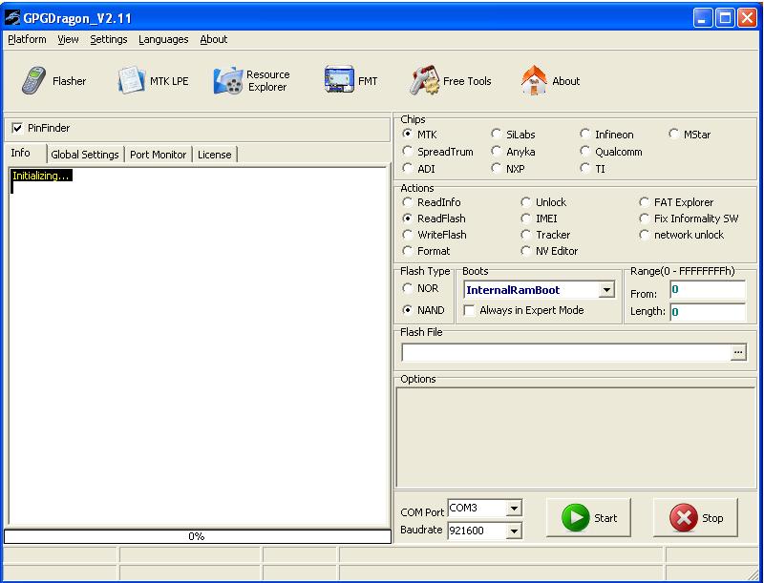This screenshot has height=583, width=764.
Task: Click the About house icon in toolbar
Action: 534,80
